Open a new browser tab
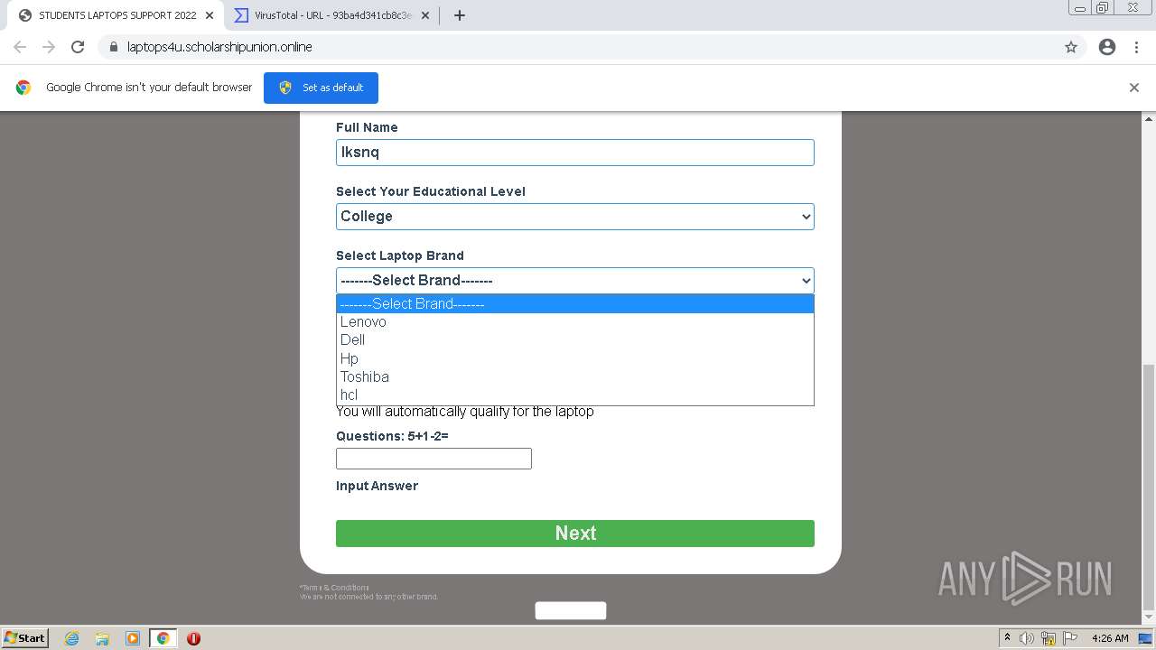Viewport: 1156px width, 650px height. 459,15
